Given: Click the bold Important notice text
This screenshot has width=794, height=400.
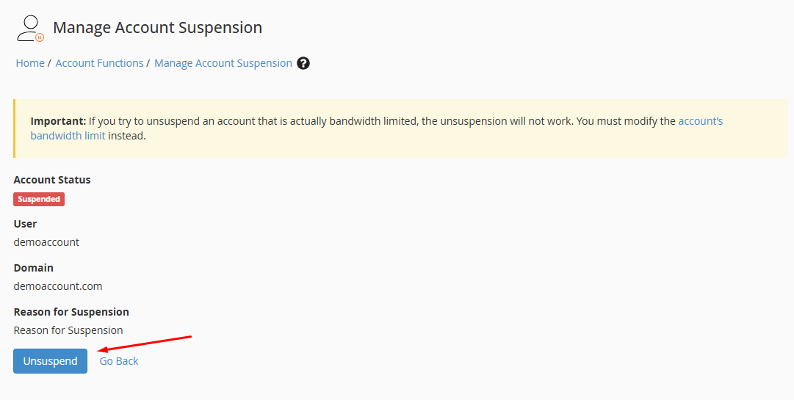Looking at the screenshot, I should point(58,121).
